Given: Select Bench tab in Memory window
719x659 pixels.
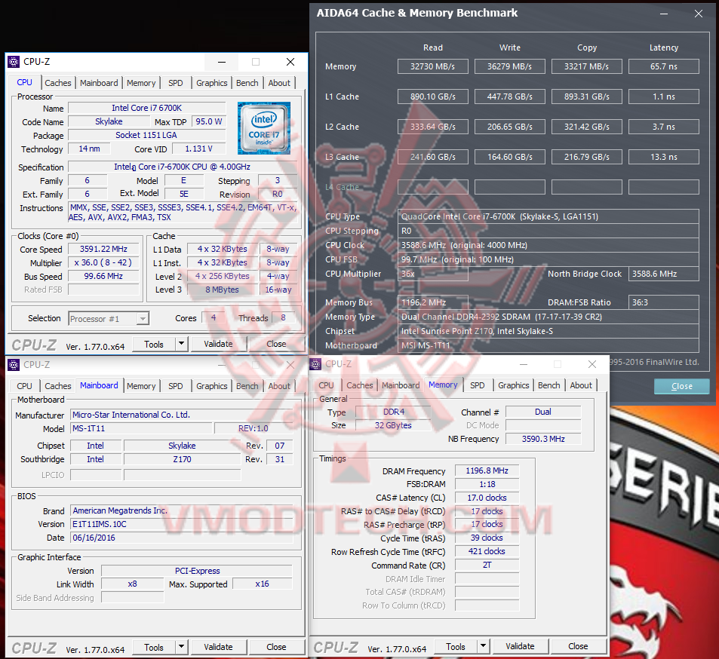Looking at the screenshot, I should click(x=549, y=385).
